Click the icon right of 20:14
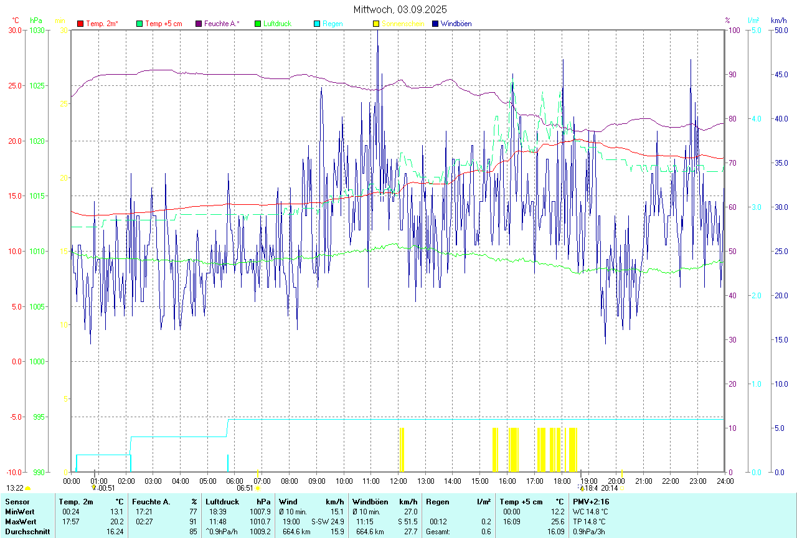The height and width of the screenshot is (538, 797). (x=621, y=488)
